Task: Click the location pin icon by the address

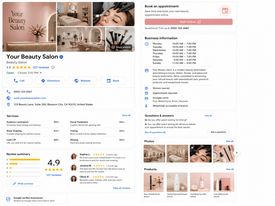Action: click(8, 105)
